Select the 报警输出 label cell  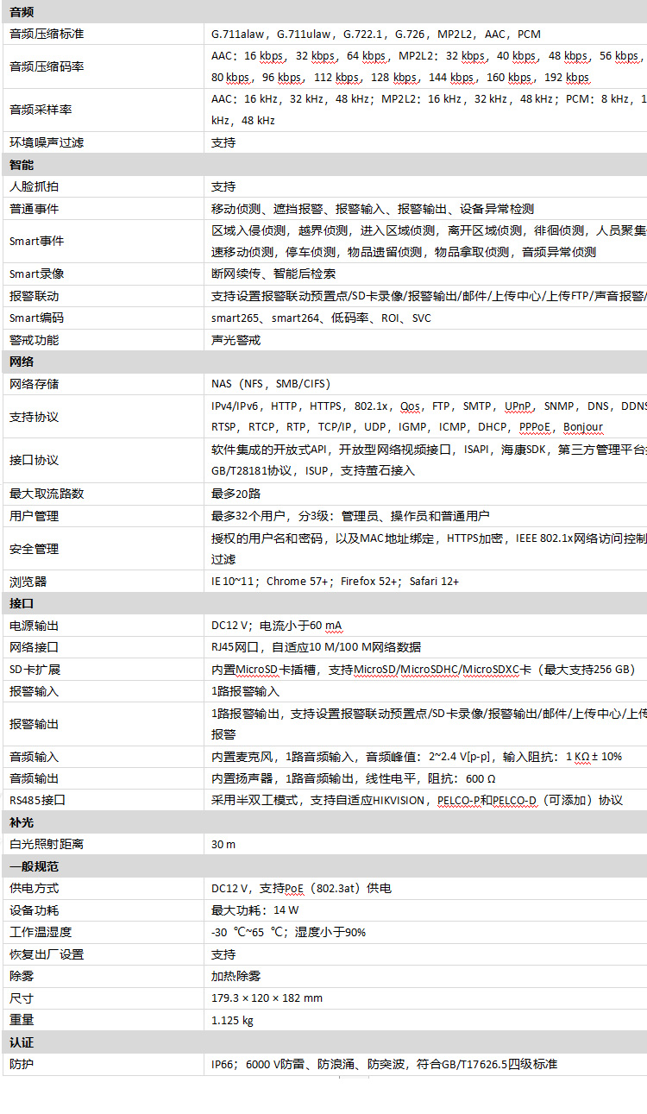pyautogui.click(x=35, y=723)
